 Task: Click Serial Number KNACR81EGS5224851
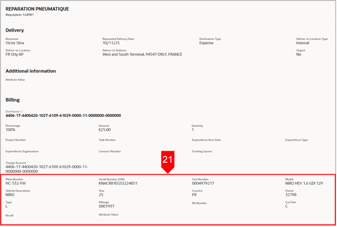click(118, 183)
